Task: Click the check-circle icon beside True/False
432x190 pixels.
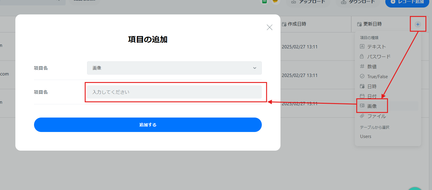Action: pos(362,76)
